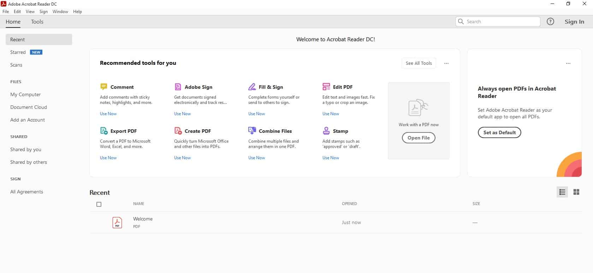593x273 pixels.
Task: Click the See All Tools button
Action: [x=419, y=63]
